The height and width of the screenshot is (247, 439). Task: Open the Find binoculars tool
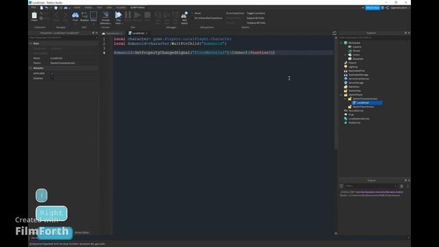[x=75, y=15]
